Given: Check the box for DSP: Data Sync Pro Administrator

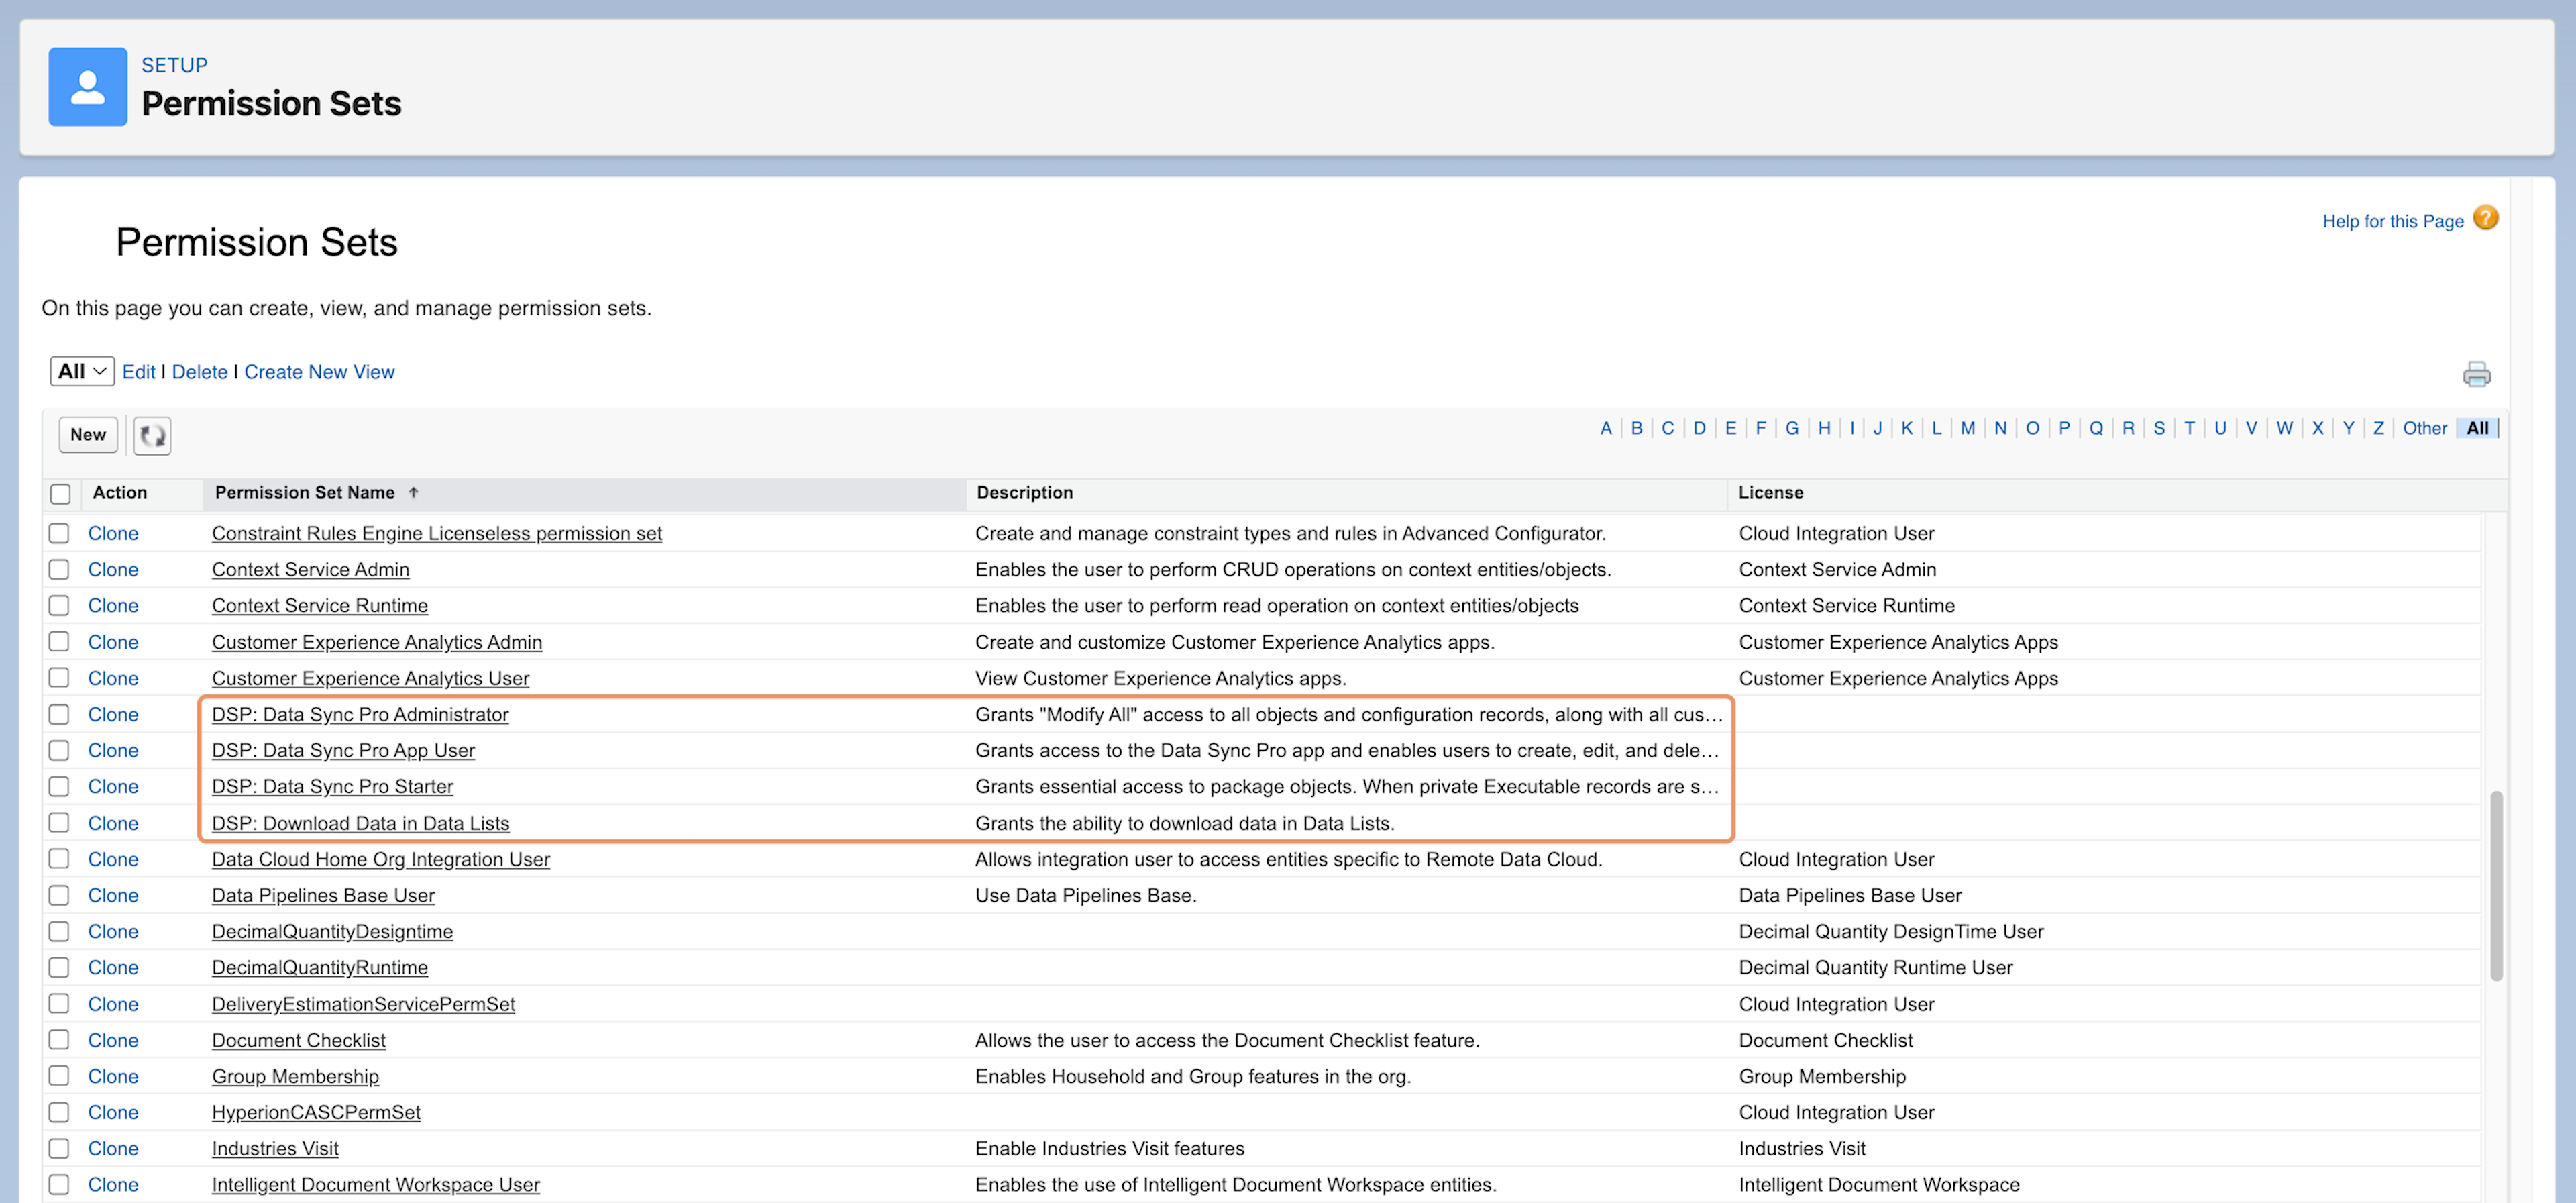Looking at the screenshot, I should tap(59, 714).
